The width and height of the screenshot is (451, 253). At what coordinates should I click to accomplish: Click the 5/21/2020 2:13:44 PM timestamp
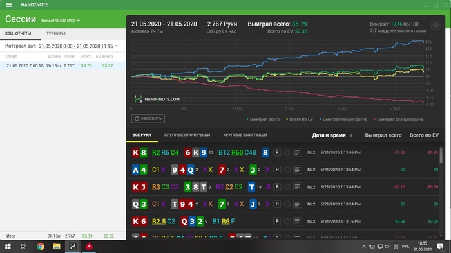(341, 187)
